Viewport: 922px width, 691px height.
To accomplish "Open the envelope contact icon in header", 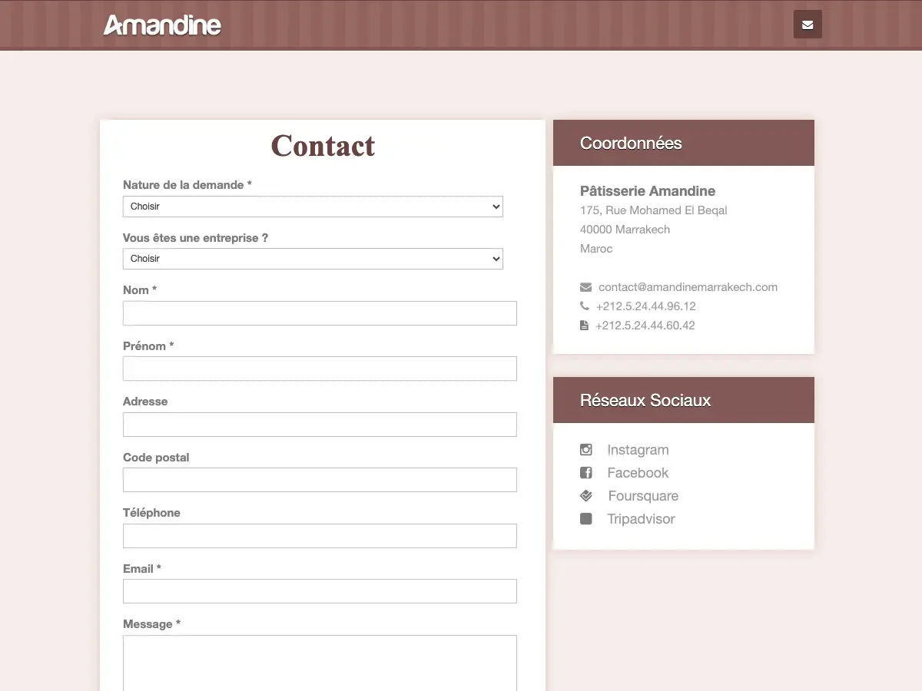I will 808,25.
